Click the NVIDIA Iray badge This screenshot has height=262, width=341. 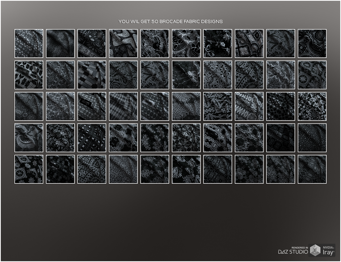[322, 250]
